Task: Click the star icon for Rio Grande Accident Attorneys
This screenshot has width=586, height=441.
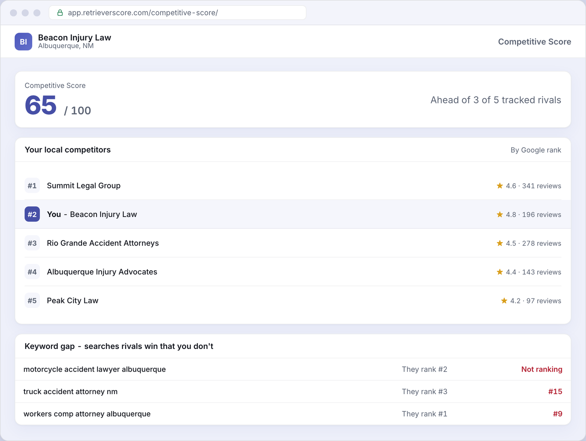Action: click(500, 243)
